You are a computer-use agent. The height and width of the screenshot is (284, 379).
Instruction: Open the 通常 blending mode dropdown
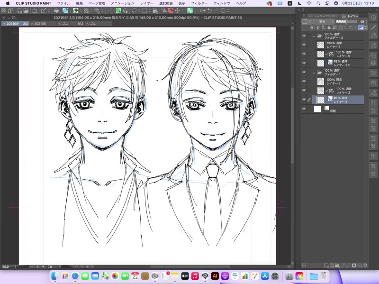(324, 21)
